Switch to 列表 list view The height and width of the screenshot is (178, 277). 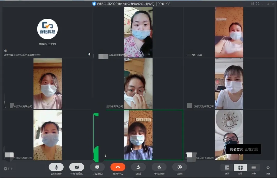[x=253, y=168]
